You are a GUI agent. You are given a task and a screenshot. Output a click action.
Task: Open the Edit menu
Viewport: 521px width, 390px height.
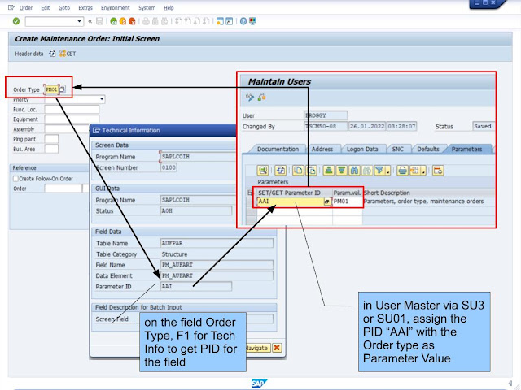click(x=46, y=7)
